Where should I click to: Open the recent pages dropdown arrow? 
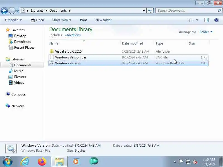click(x=18, y=11)
